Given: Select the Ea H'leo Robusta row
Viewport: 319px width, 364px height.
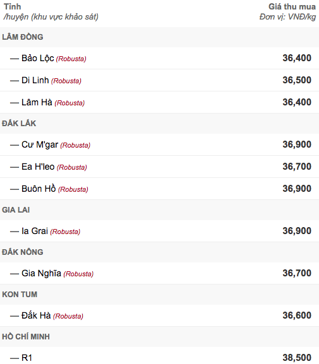Looking at the screenshot, I should 159,167.
